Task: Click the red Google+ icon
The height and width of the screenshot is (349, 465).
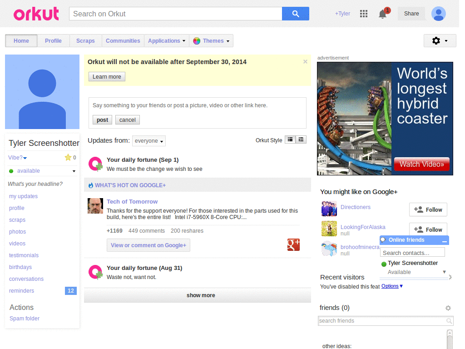Action: (293, 245)
